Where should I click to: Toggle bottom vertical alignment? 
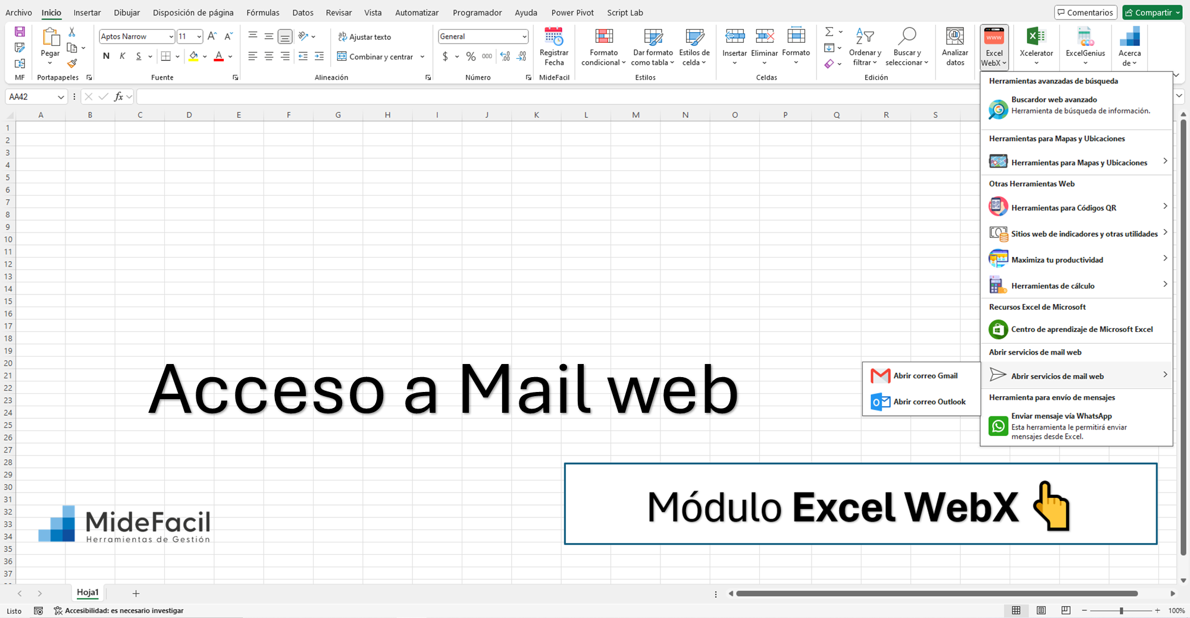pos(285,37)
